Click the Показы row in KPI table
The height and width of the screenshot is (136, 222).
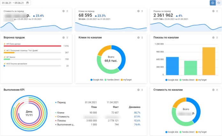click(x=98, y=121)
